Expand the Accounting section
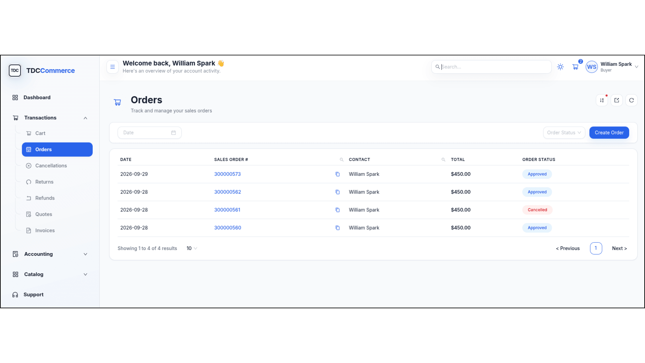 pos(85,254)
